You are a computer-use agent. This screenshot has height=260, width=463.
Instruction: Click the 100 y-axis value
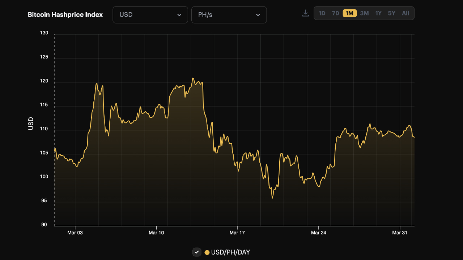point(44,177)
